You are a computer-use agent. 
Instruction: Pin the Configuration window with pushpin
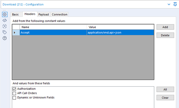tap(175, 4)
